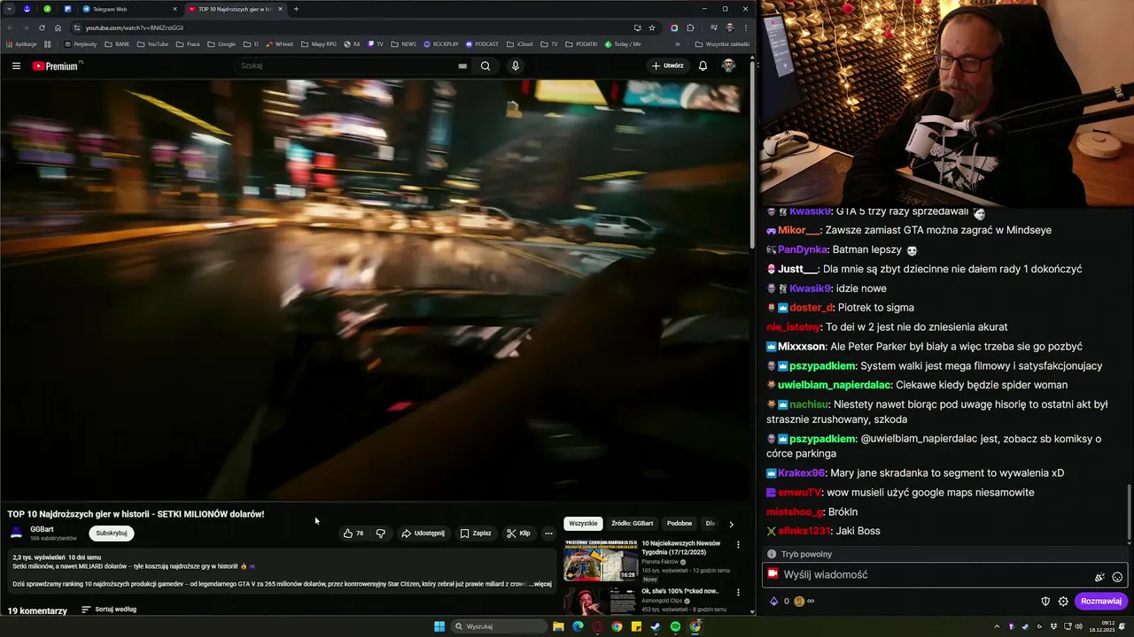
Task: Show hidden system tray icons chevron
Action: point(998,626)
